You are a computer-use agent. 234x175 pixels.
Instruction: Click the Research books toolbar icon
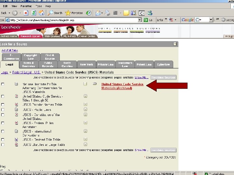pos(134,13)
